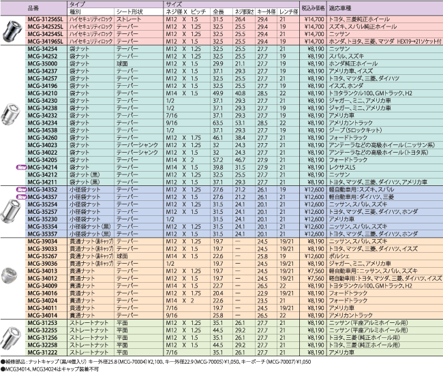Viewport: 443px width, 372px height.
Task: Select part number MCG-35357
Action: click(x=42, y=234)
